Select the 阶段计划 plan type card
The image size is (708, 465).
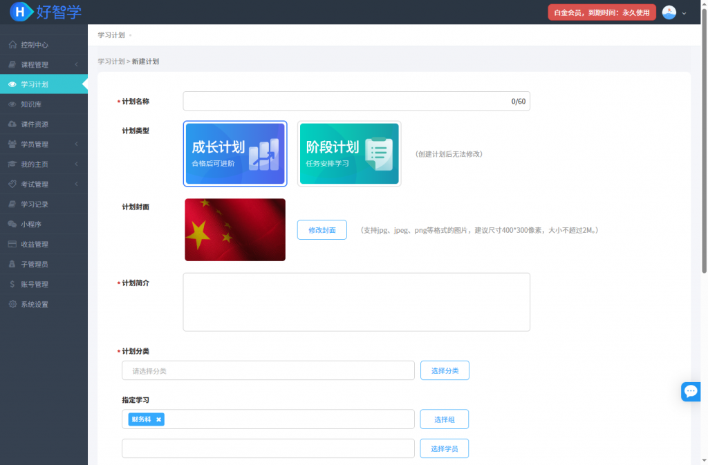pos(349,154)
